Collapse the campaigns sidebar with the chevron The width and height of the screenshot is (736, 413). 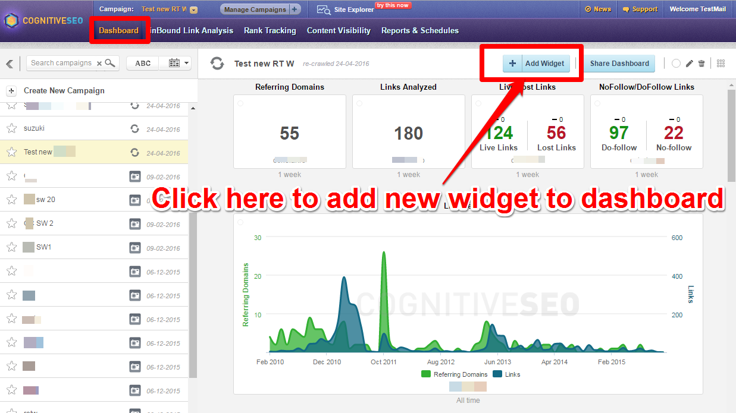point(10,62)
